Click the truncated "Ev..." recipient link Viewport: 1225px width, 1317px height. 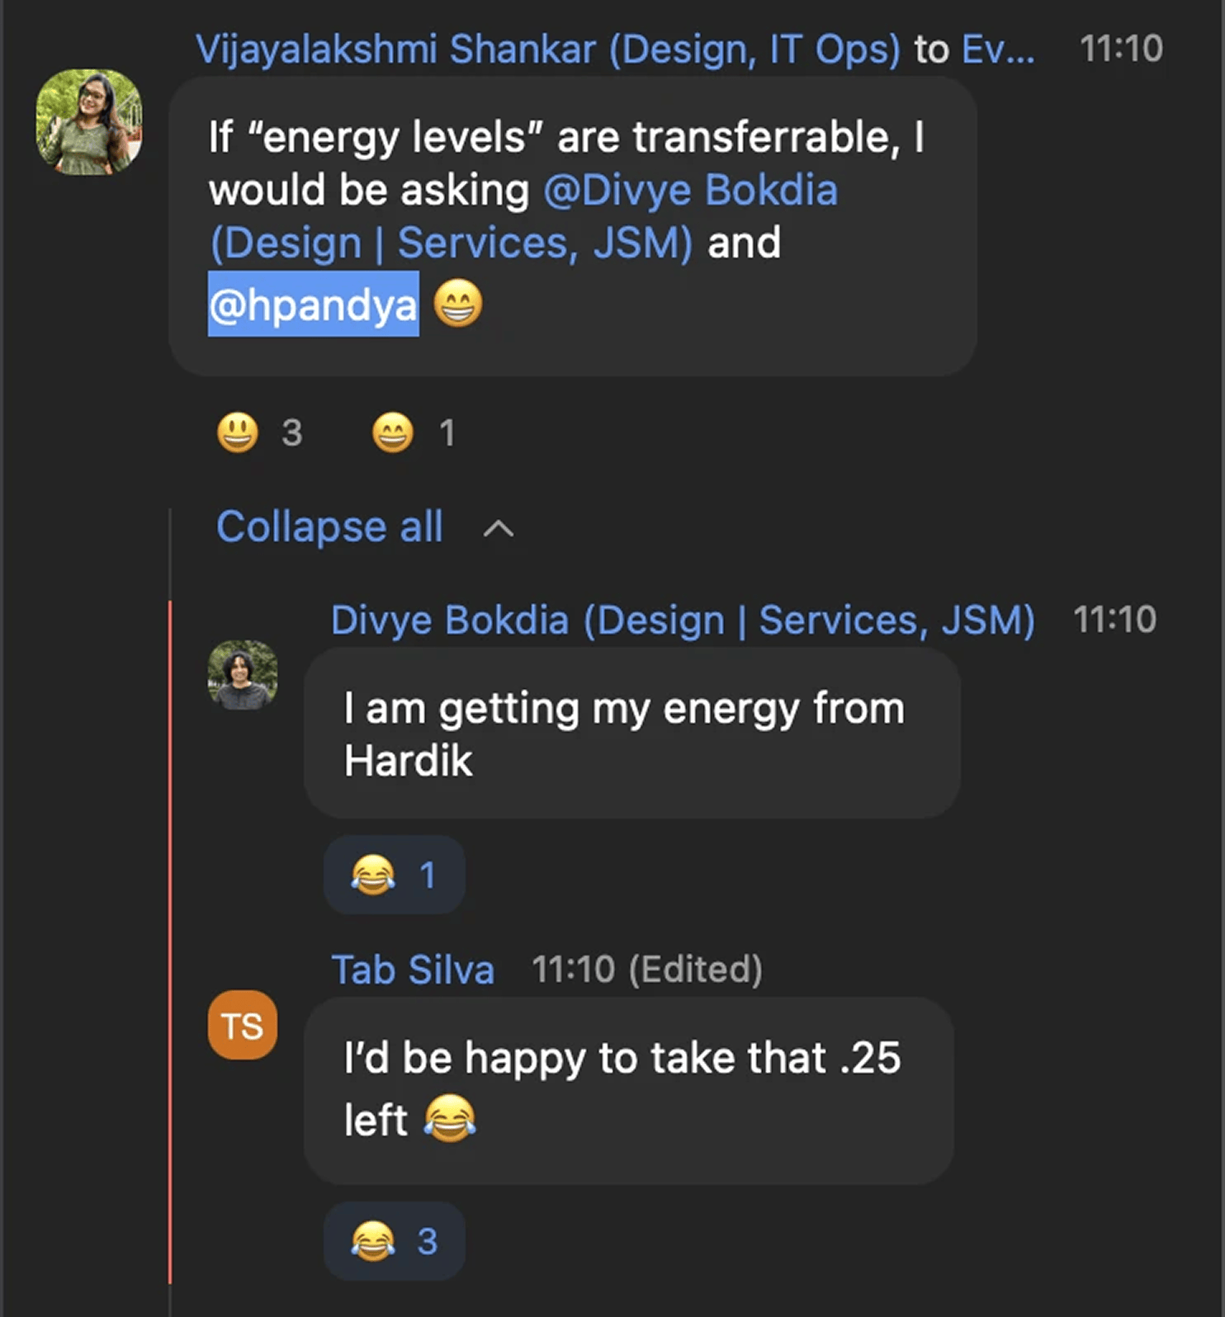click(997, 50)
